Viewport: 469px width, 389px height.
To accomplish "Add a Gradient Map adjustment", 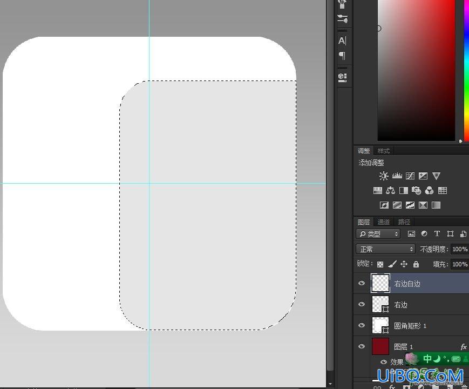I will click(x=436, y=205).
